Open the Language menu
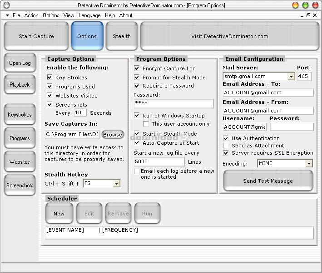Image resolution: width=322 pixels, height=273 pixels. point(89,15)
